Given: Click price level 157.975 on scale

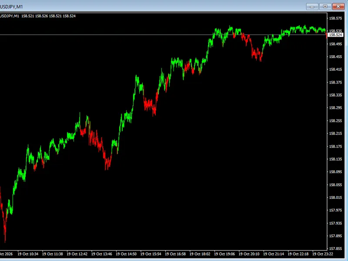Looking at the screenshot, I should (335, 210).
